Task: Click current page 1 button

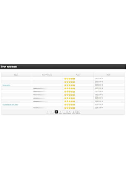Action: (56, 112)
